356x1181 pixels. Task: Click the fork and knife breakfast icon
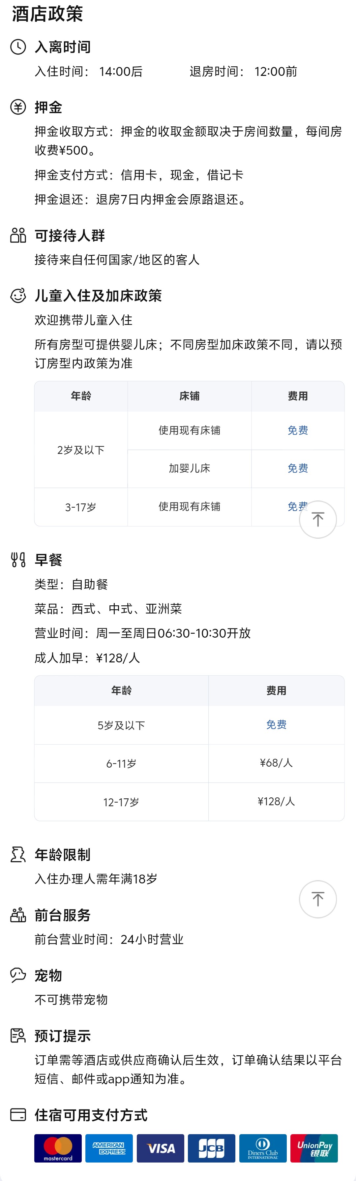point(18,560)
